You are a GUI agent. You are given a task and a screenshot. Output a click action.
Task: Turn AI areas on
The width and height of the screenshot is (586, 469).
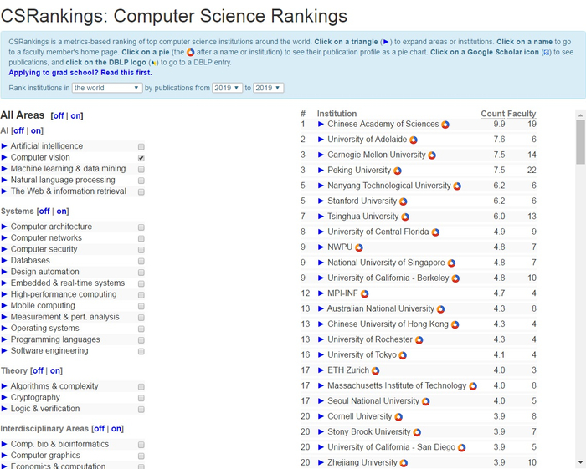coord(36,131)
